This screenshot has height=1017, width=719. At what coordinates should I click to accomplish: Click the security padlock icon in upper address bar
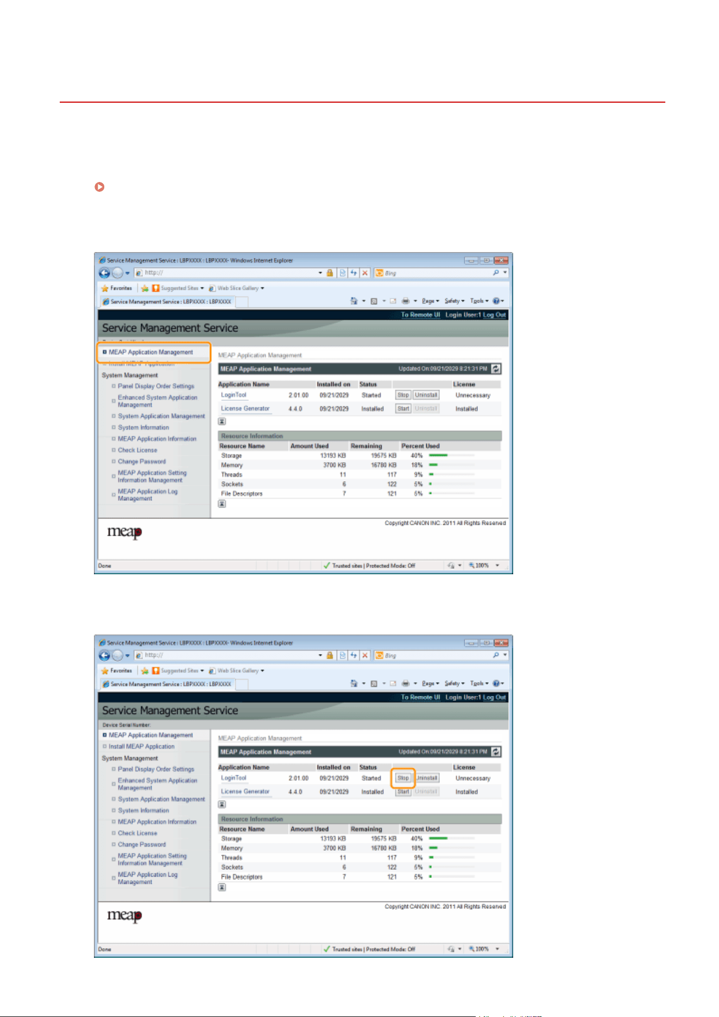point(330,273)
